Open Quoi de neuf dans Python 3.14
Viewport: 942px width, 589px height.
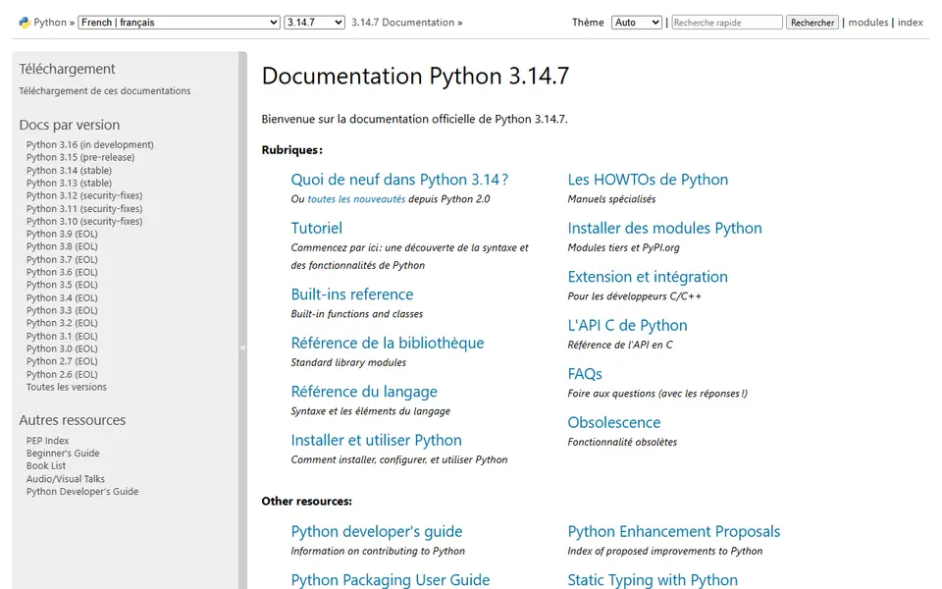tap(399, 180)
